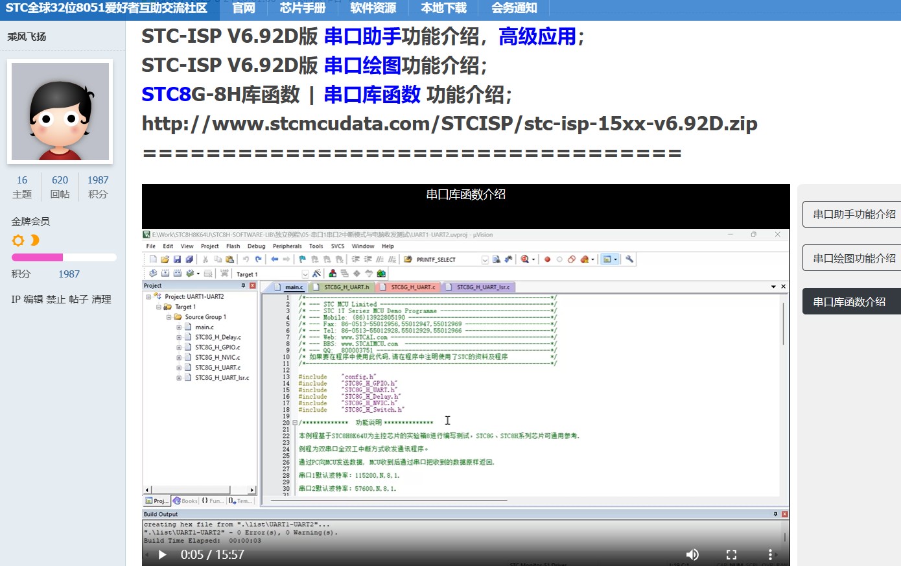This screenshot has height=566, width=901.
Task: Mute the video with speaker icon
Action: tap(692, 554)
